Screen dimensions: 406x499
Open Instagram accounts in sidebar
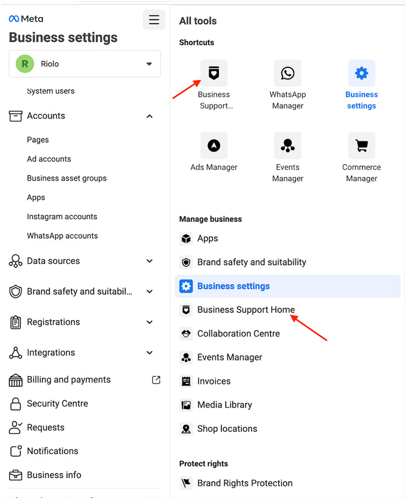(x=62, y=216)
